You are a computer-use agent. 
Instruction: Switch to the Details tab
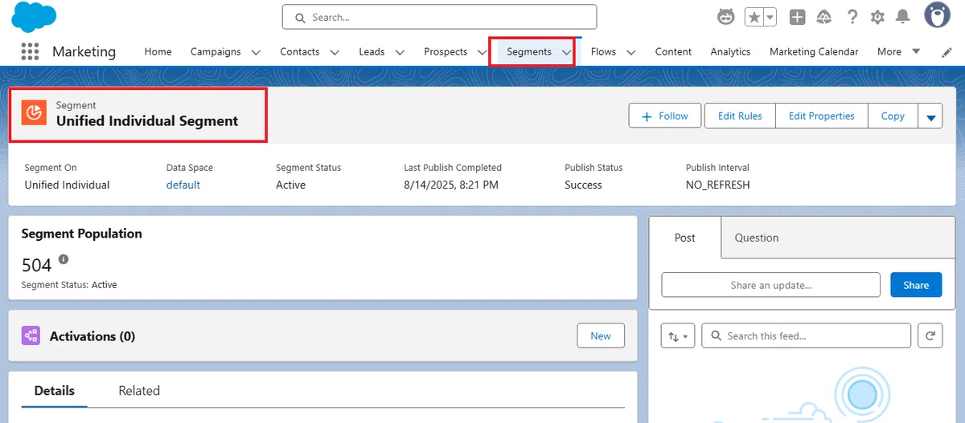pos(55,391)
